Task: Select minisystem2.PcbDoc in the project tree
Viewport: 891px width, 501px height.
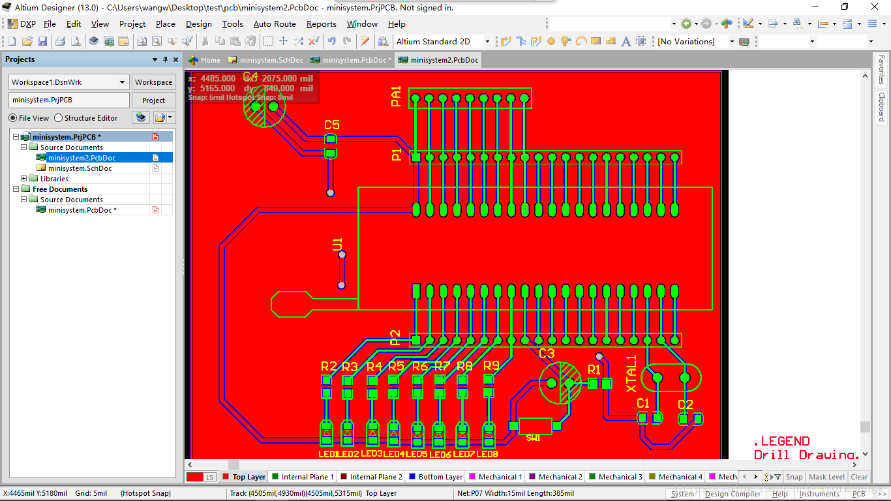Action: (x=82, y=158)
